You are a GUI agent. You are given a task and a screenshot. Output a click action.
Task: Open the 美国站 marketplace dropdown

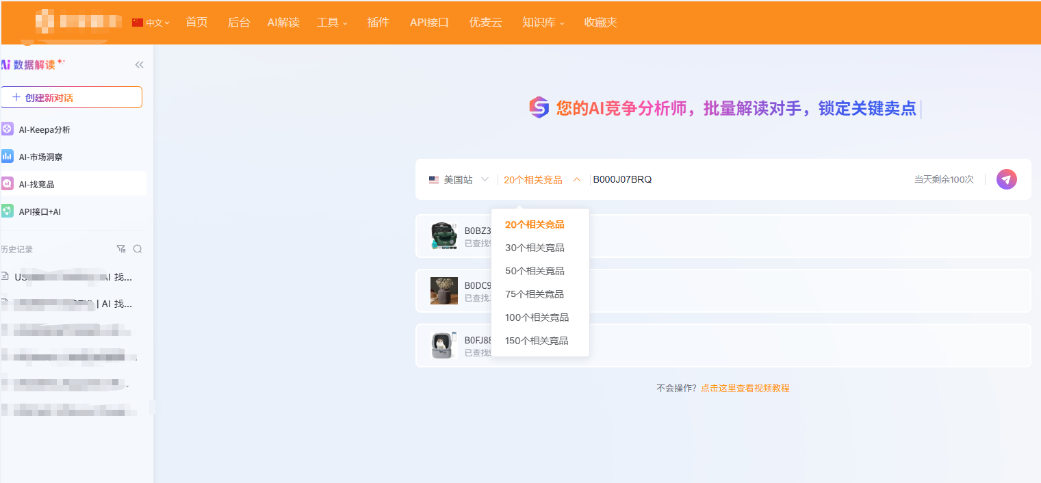(x=459, y=180)
